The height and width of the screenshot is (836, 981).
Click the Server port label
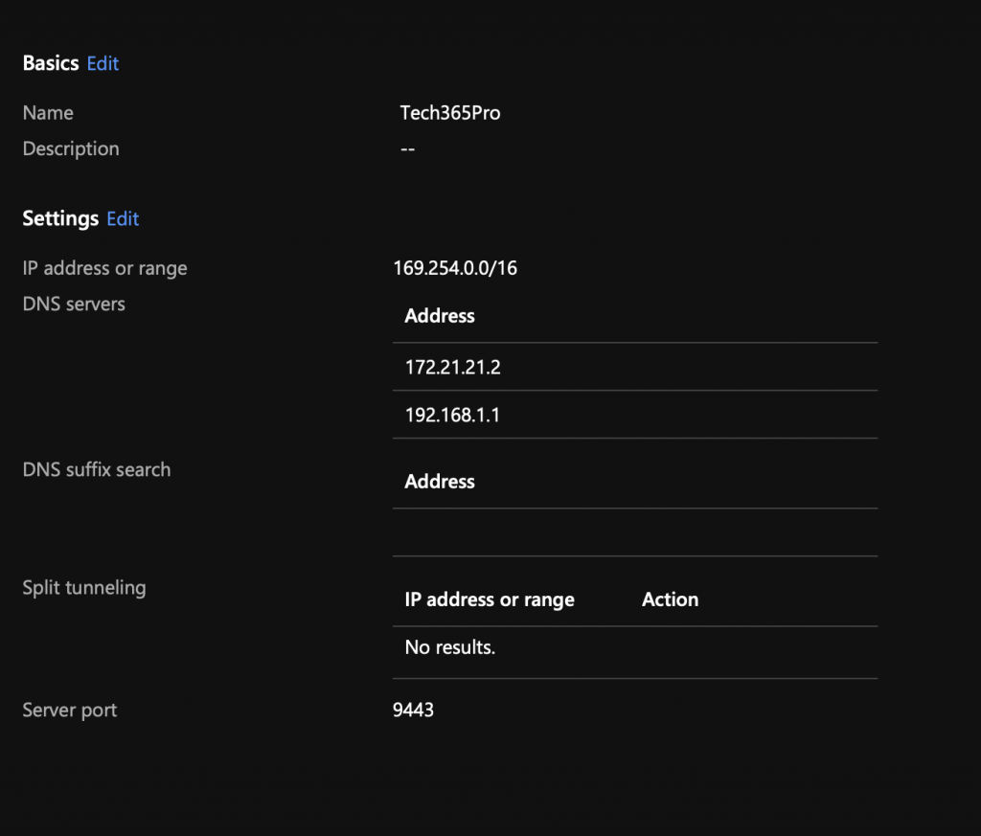coord(70,711)
